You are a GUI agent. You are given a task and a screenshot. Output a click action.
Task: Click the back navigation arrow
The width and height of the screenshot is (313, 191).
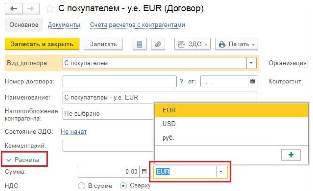click(x=14, y=9)
